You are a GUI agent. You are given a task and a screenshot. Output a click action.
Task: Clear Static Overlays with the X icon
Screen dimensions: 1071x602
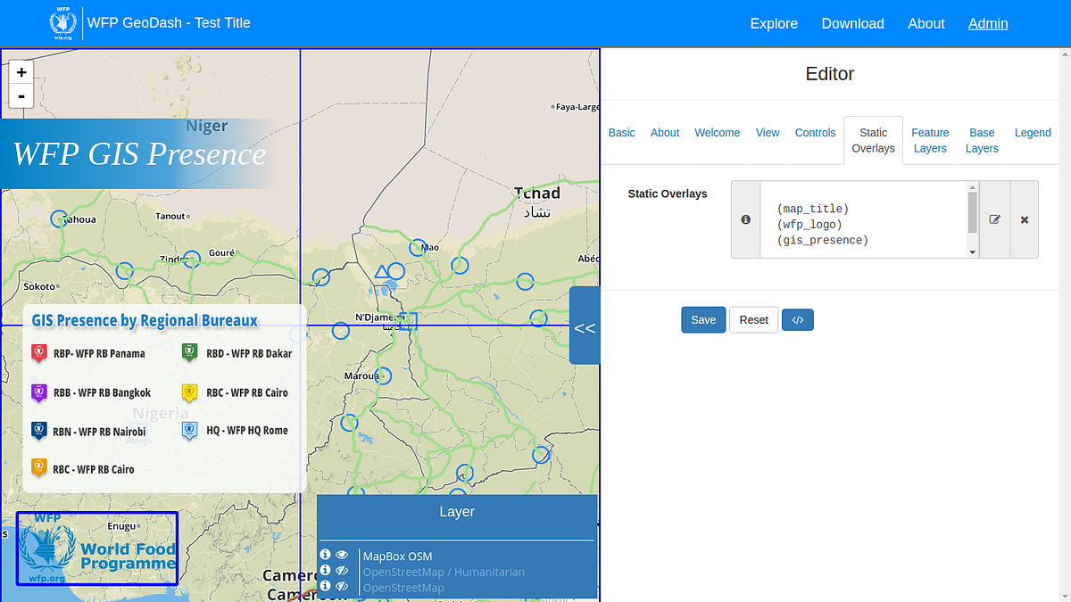tap(1025, 219)
